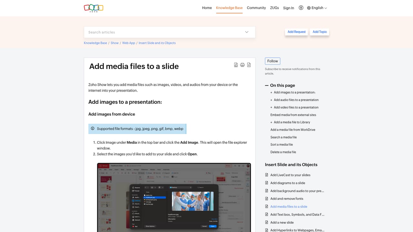Open the Web App breadcrumb link
This screenshot has width=413, height=232.
pyautogui.click(x=129, y=43)
